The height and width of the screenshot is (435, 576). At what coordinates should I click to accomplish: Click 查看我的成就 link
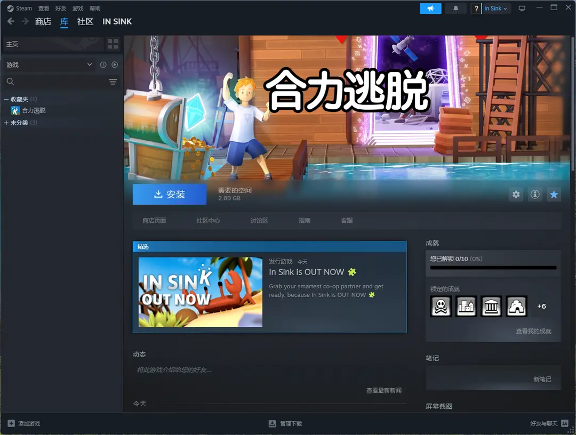click(533, 331)
